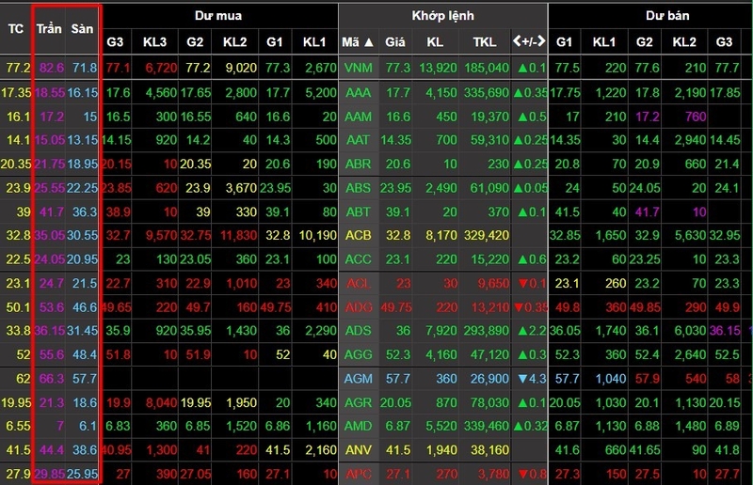Click APC price change ▼0.8
753x485 pixels.
pos(532,474)
